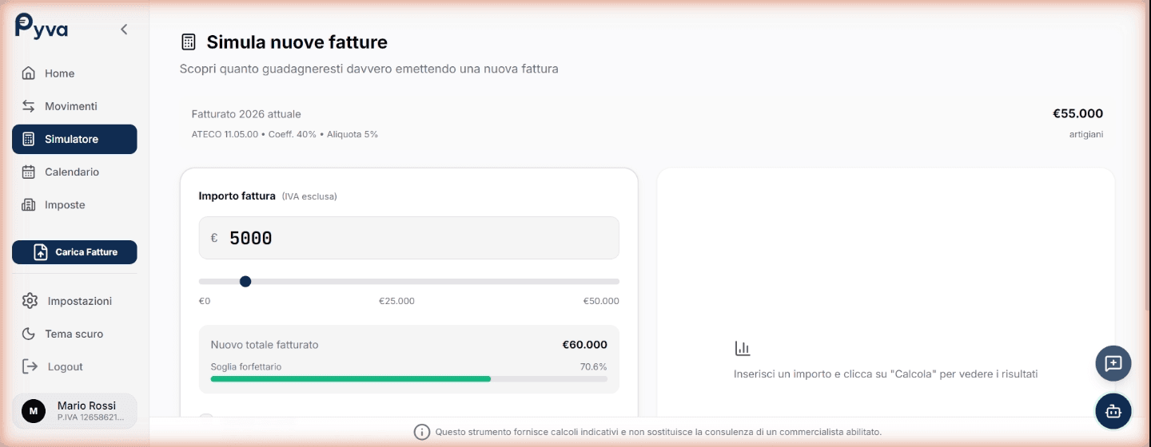Collapse the sidebar with the chevron arrow
Screen dimensions: 1151x447
(124, 30)
